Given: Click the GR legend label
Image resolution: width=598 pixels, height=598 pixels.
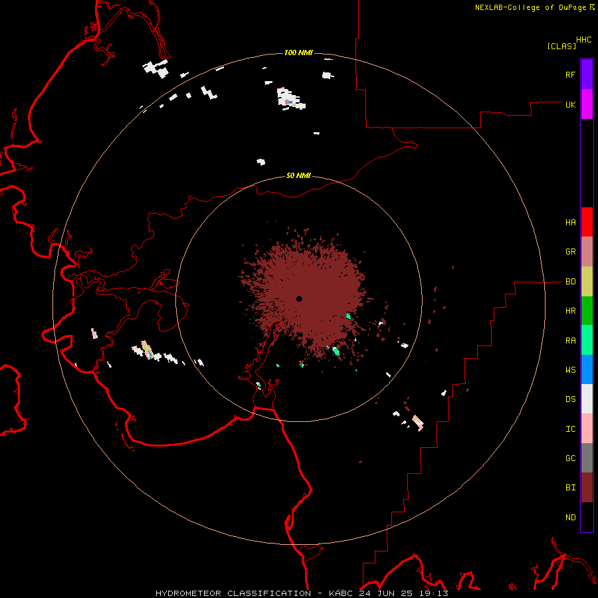Looking at the screenshot, I should point(570,252).
